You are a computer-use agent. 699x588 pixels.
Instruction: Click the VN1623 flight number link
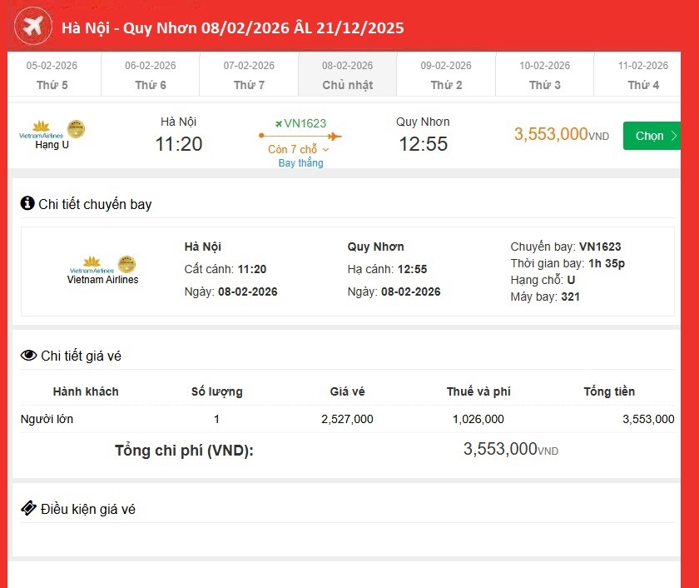pos(304,123)
